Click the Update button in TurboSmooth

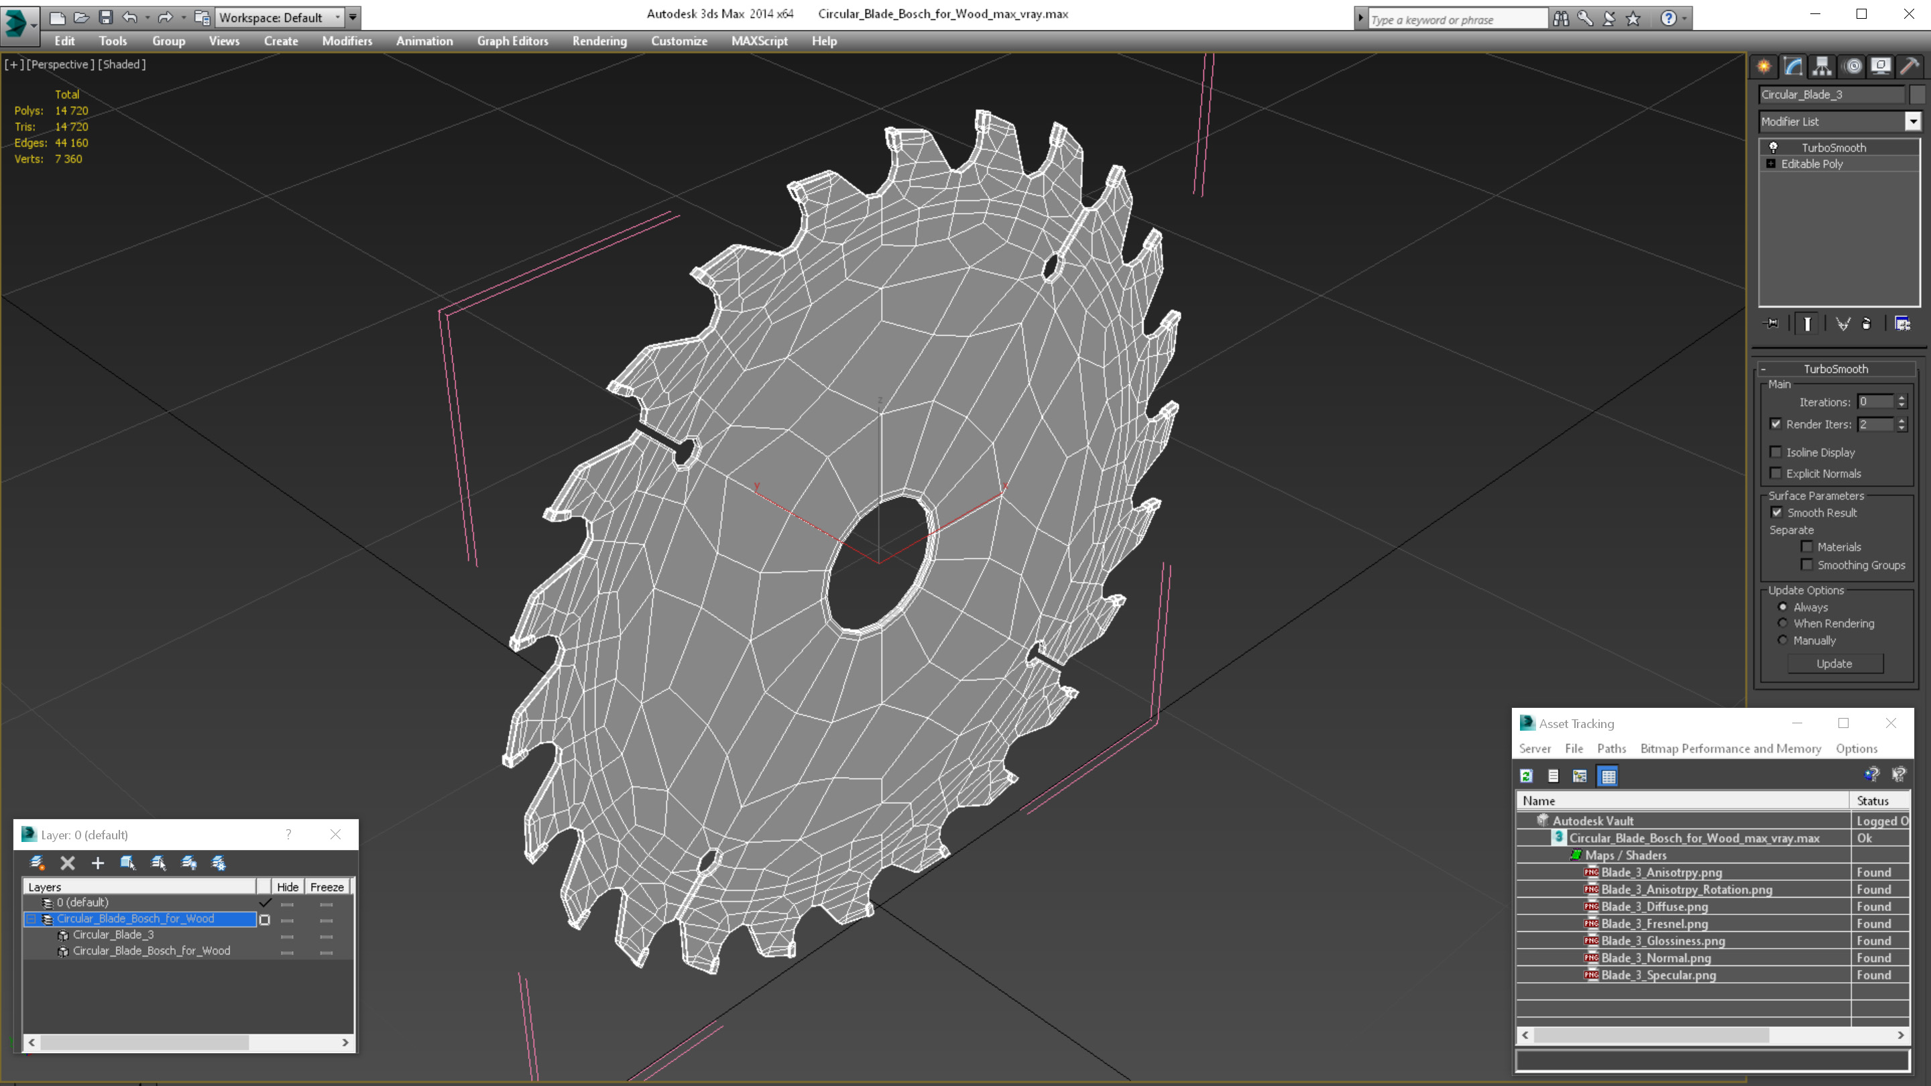coord(1834,663)
